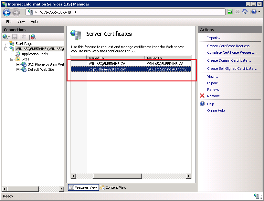
Task: Click the Application Pools icon
Action: pos(18,54)
